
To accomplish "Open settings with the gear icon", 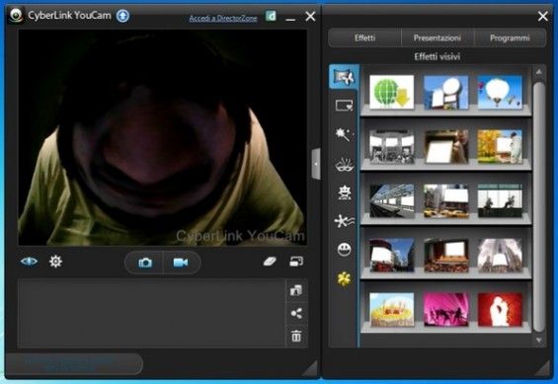I will point(55,262).
